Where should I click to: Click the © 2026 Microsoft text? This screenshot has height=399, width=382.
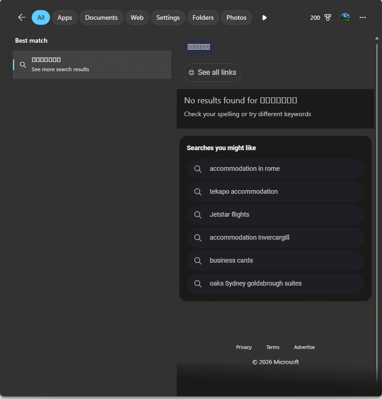[x=275, y=362]
